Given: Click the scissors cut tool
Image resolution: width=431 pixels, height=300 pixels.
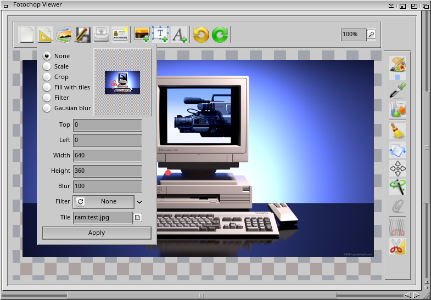Looking at the screenshot, I should point(398,247).
